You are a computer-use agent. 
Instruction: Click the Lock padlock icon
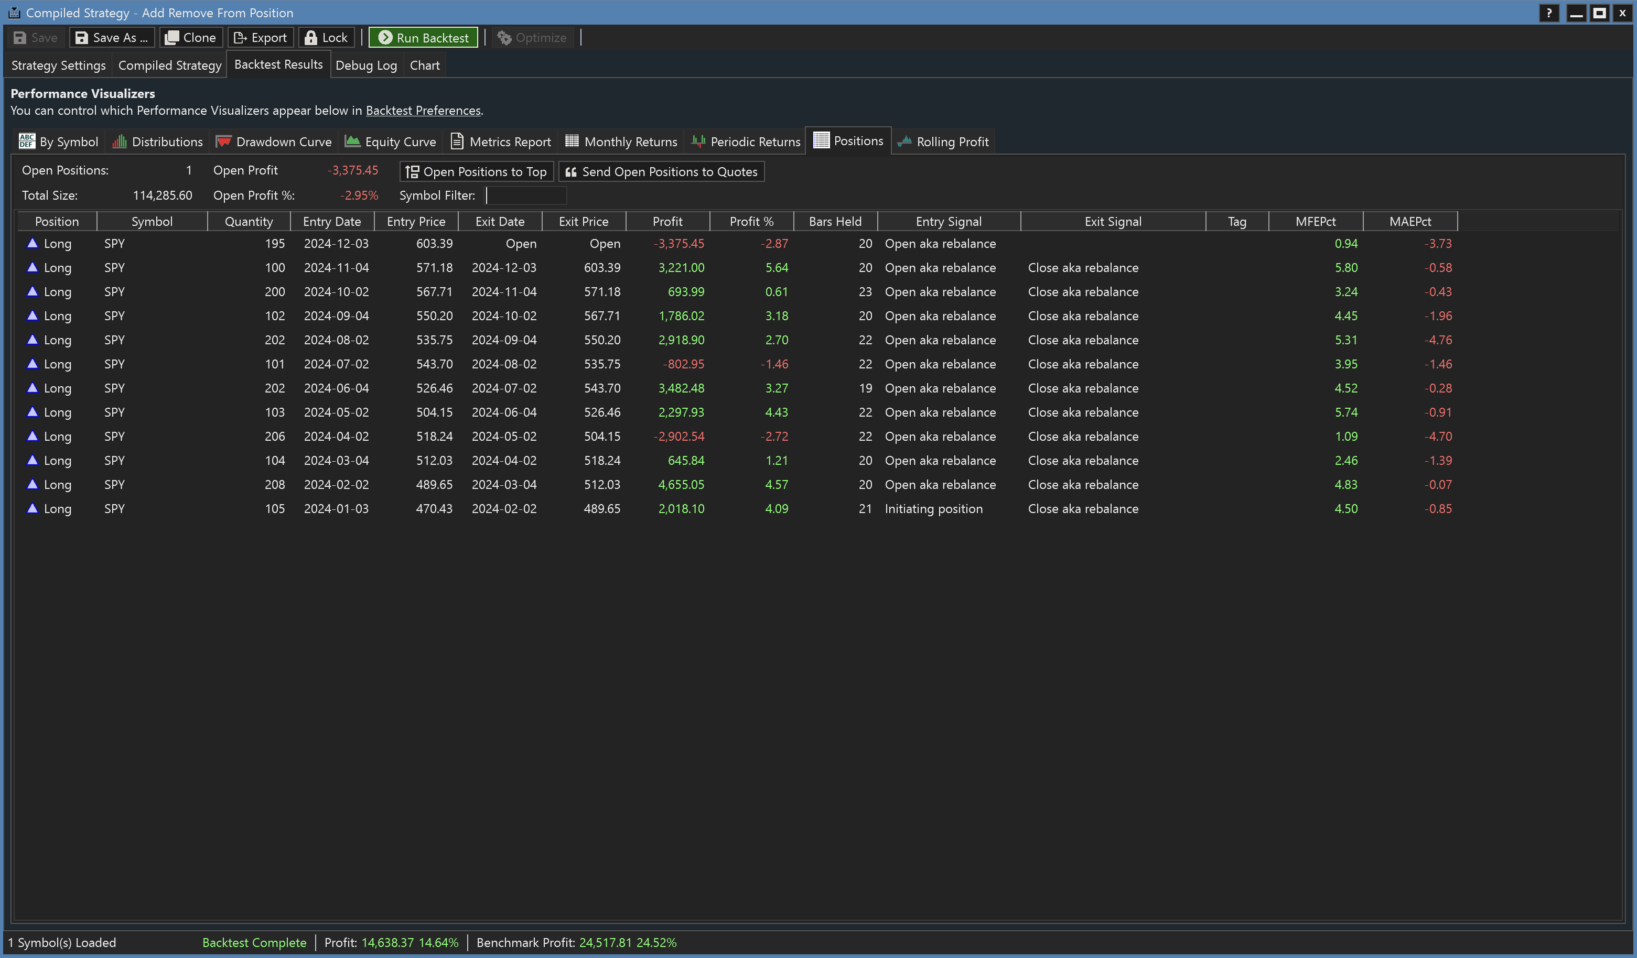point(311,38)
